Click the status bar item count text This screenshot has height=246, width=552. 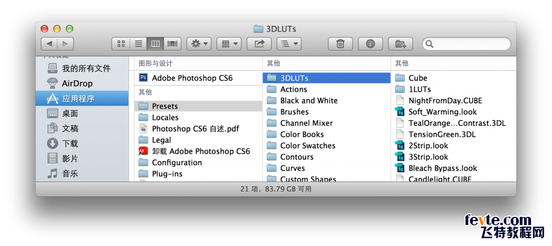pyautogui.click(x=275, y=189)
